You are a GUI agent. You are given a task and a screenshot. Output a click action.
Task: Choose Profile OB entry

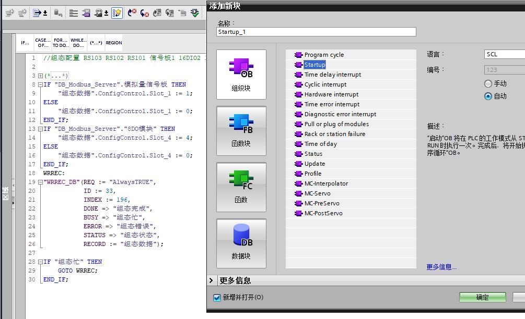351,174
